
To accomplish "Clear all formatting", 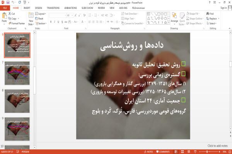I will tap(84, 15).
